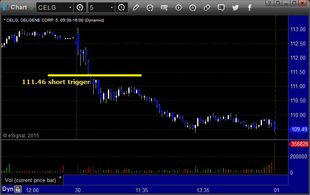The width and height of the screenshot is (310, 195).
Task: Open the chart comment bubble icon
Action: point(221,8)
